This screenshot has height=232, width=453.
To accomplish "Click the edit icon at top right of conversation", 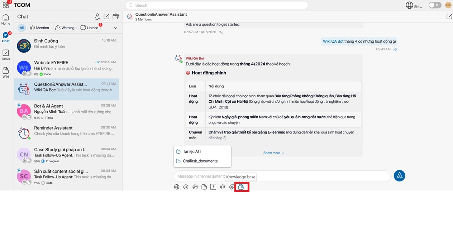I will coord(449,16).
